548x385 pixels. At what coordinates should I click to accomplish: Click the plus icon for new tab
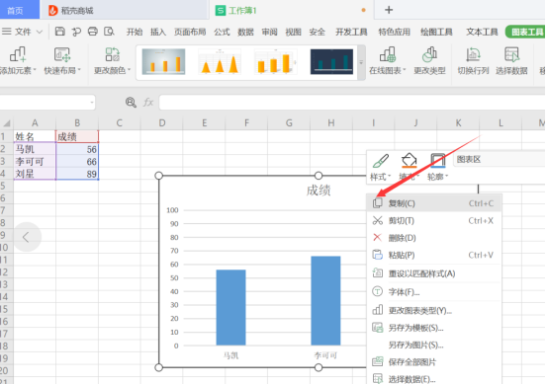(389, 10)
